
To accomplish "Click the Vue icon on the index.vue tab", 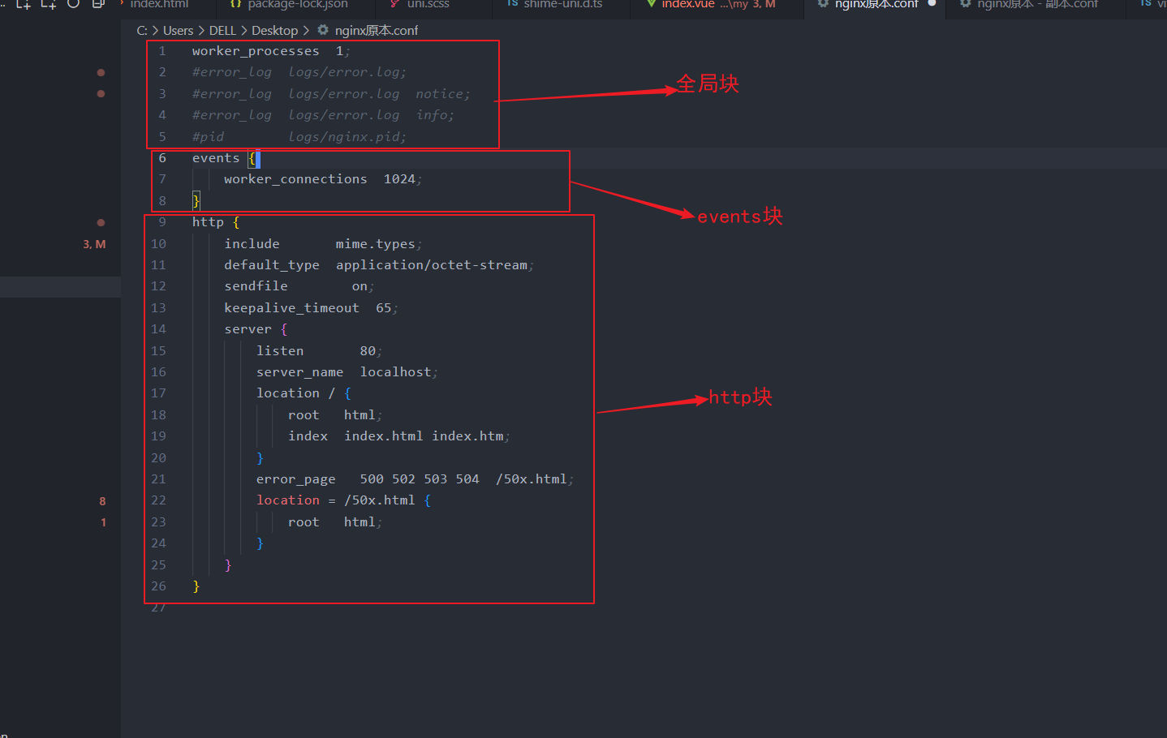I will (651, 3).
